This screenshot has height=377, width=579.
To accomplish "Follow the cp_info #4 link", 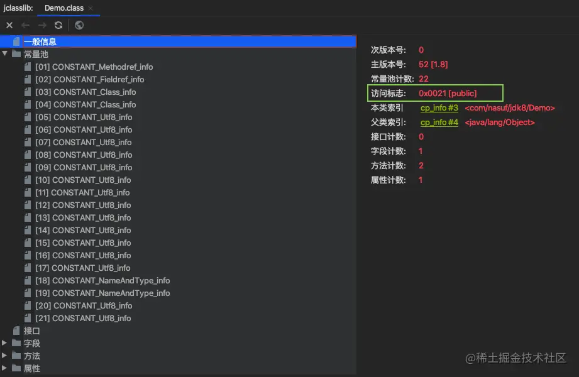I will [x=439, y=123].
